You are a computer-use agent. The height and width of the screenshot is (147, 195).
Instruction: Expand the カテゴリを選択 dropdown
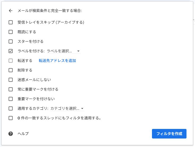click(67, 108)
